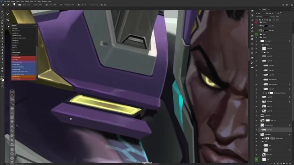Image resolution: width=294 pixels, height=165 pixels.
Task: Open the Layer menu
Action: [x=18, y=1]
